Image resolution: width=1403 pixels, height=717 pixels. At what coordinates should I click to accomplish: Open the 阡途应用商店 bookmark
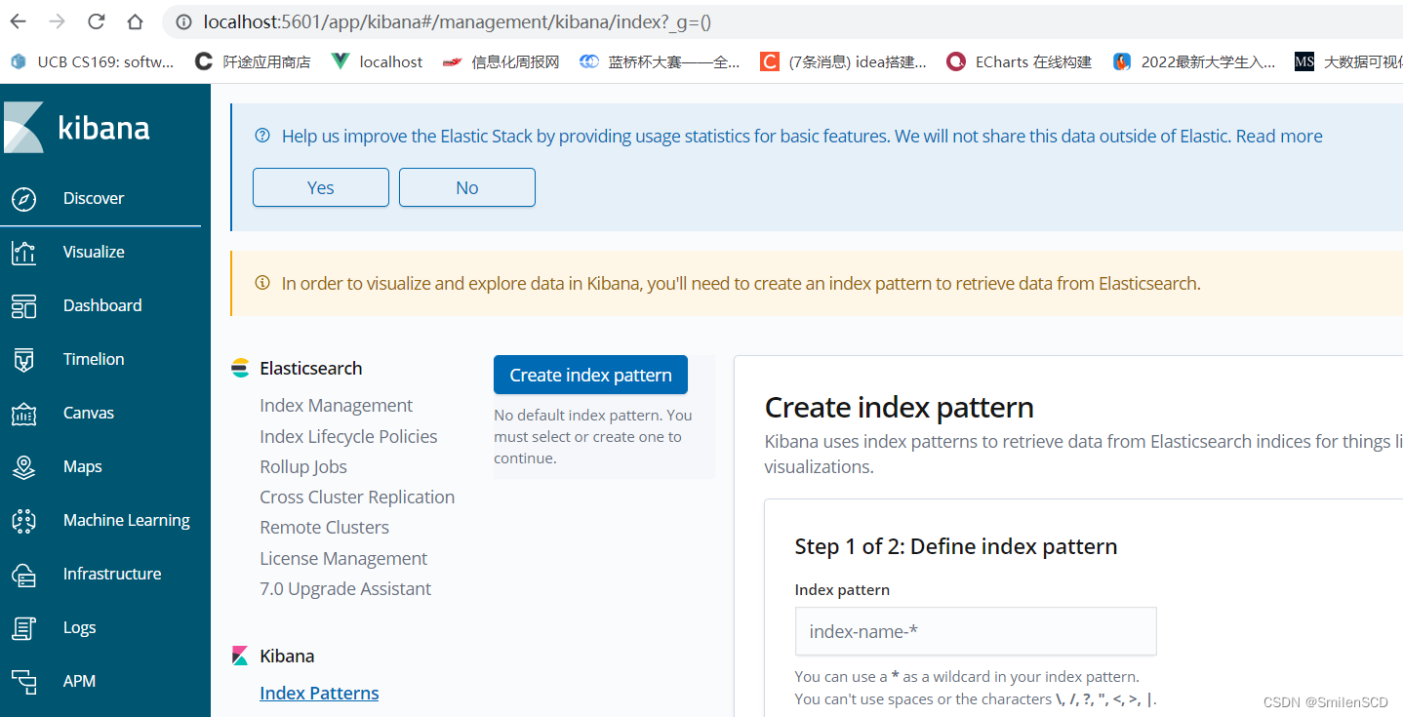[253, 61]
